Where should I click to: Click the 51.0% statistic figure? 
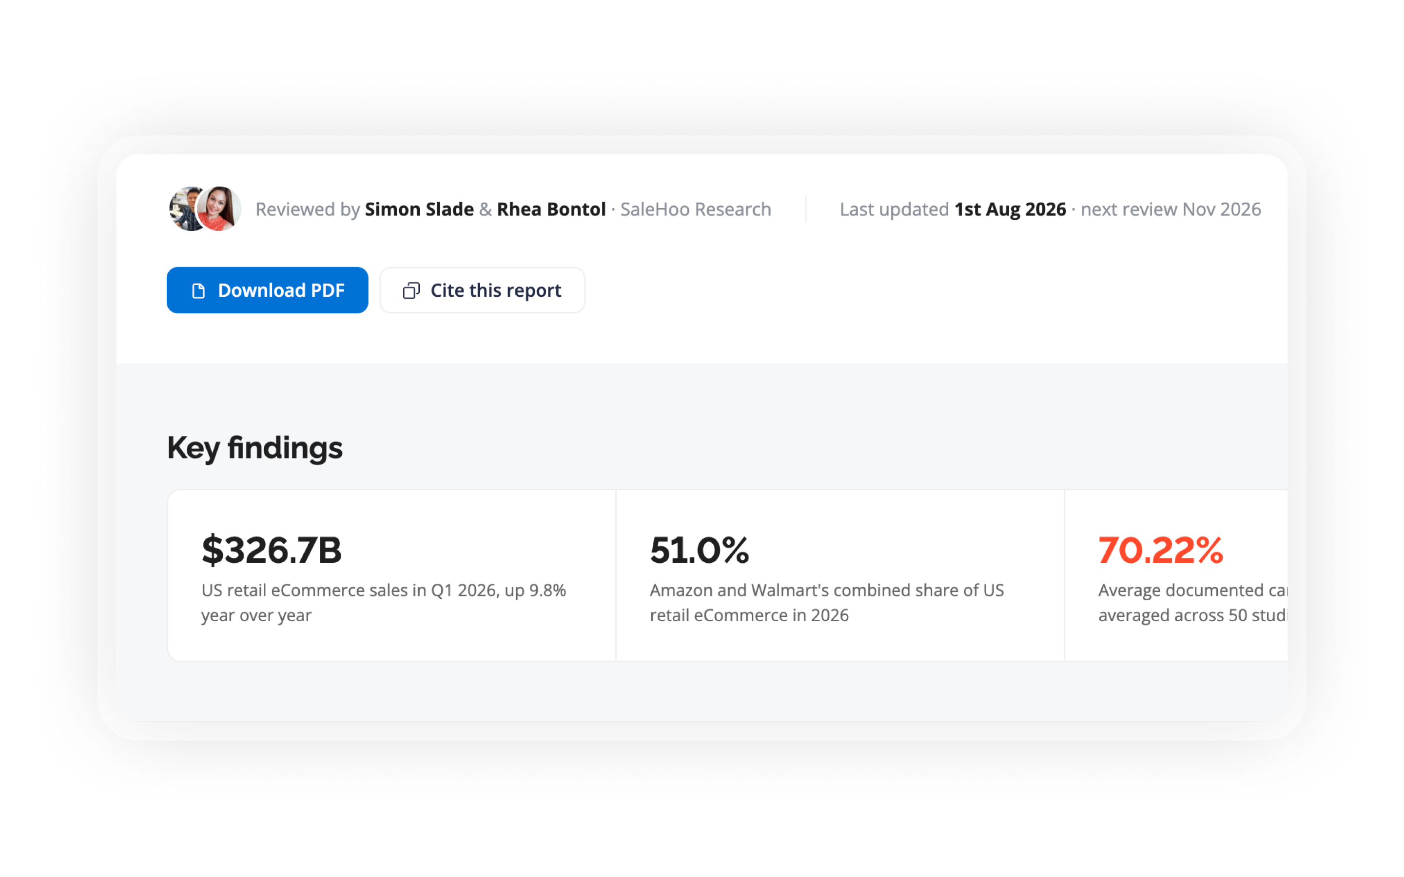pyautogui.click(x=700, y=550)
